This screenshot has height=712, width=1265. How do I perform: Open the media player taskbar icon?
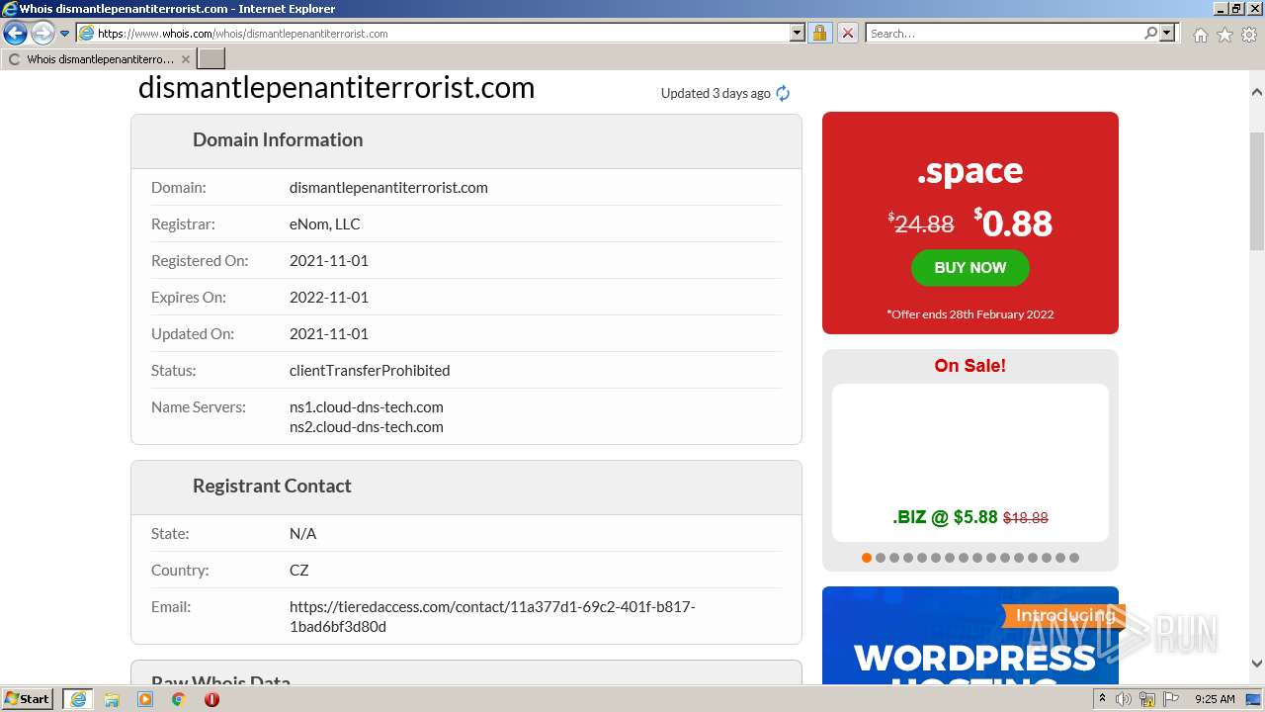(x=145, y=699)
